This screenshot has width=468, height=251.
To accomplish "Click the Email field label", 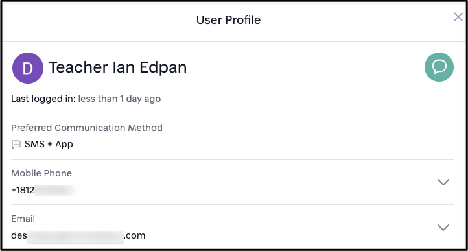I will coord(23,219).
